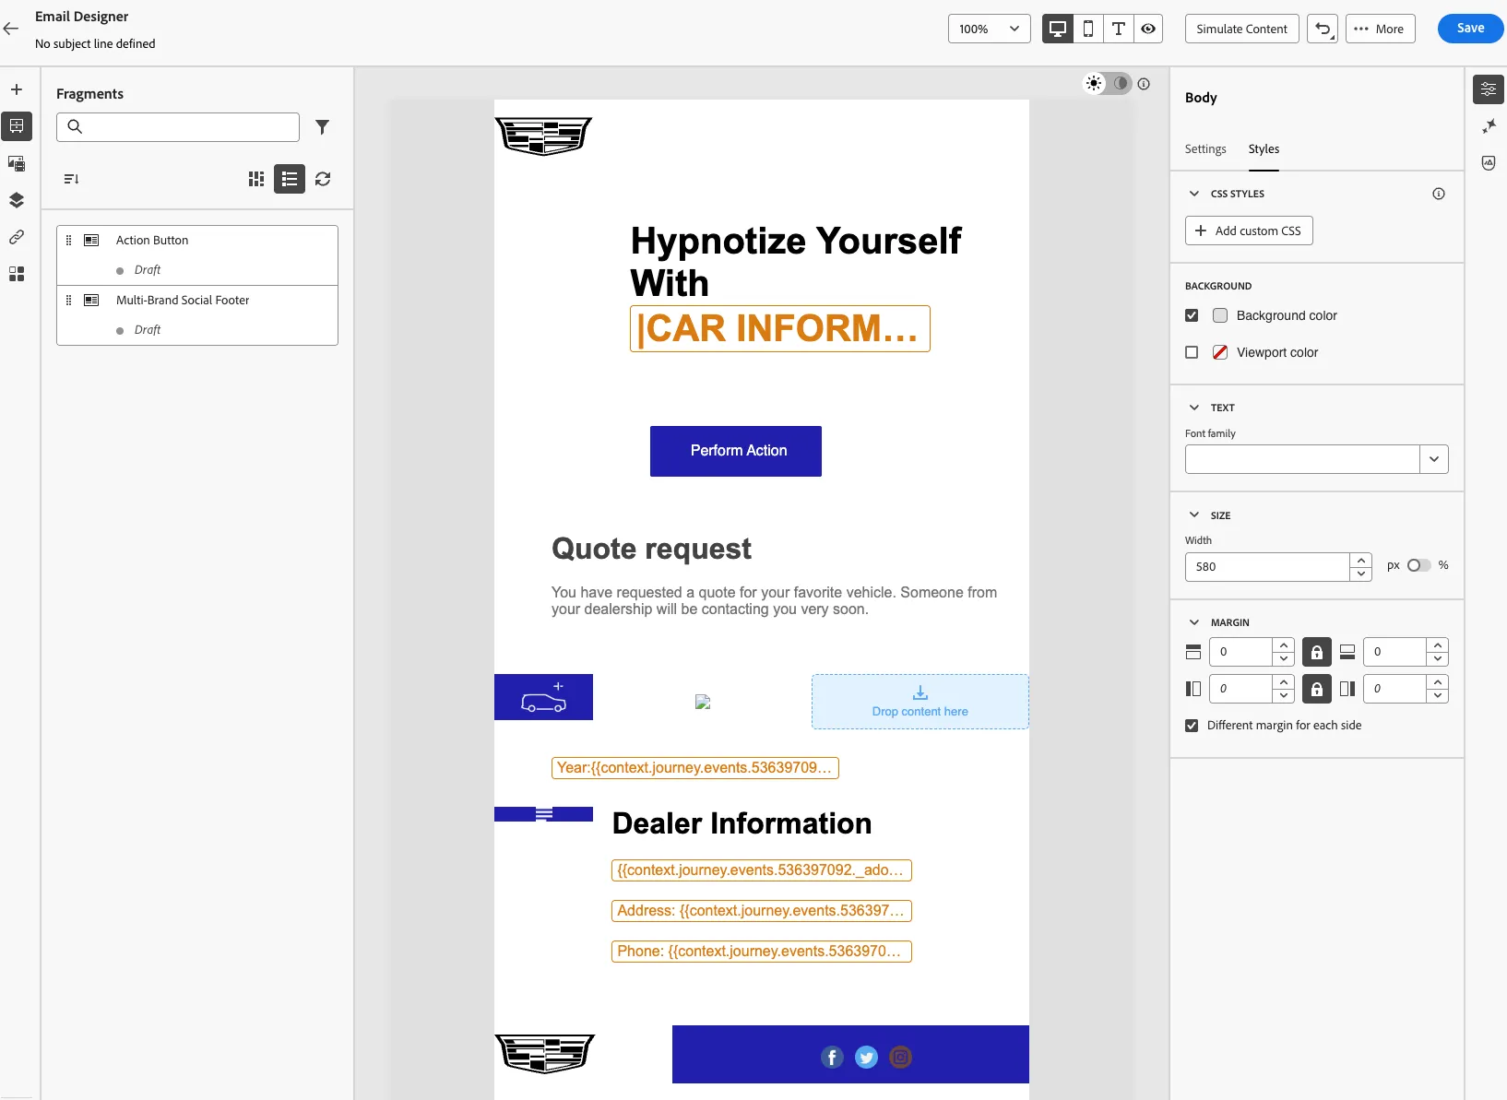Switch fragments to grid view
This screenshot has width=1507, height=1100.
[256, 179]
